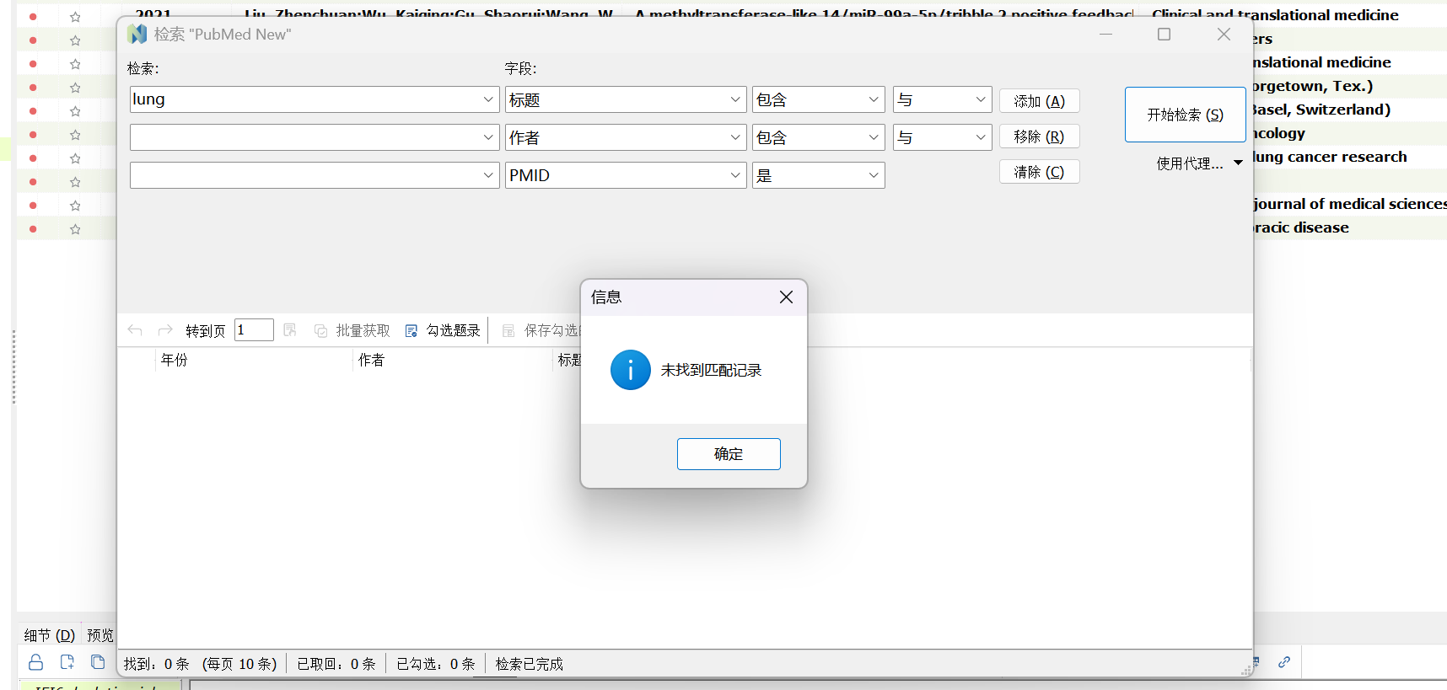The image size is (1447, 690).
Task: Toggle the star in third main list row
Action: pos(75,64)
